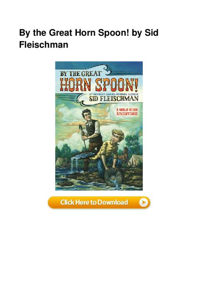Click the gold pan the boy holds
This screenshot has width=198, height=281.
click(113, 177)
